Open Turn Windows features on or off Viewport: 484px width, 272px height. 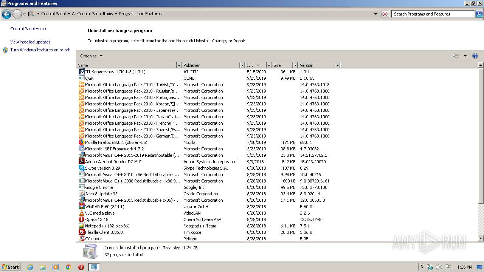tap(40, 50)
